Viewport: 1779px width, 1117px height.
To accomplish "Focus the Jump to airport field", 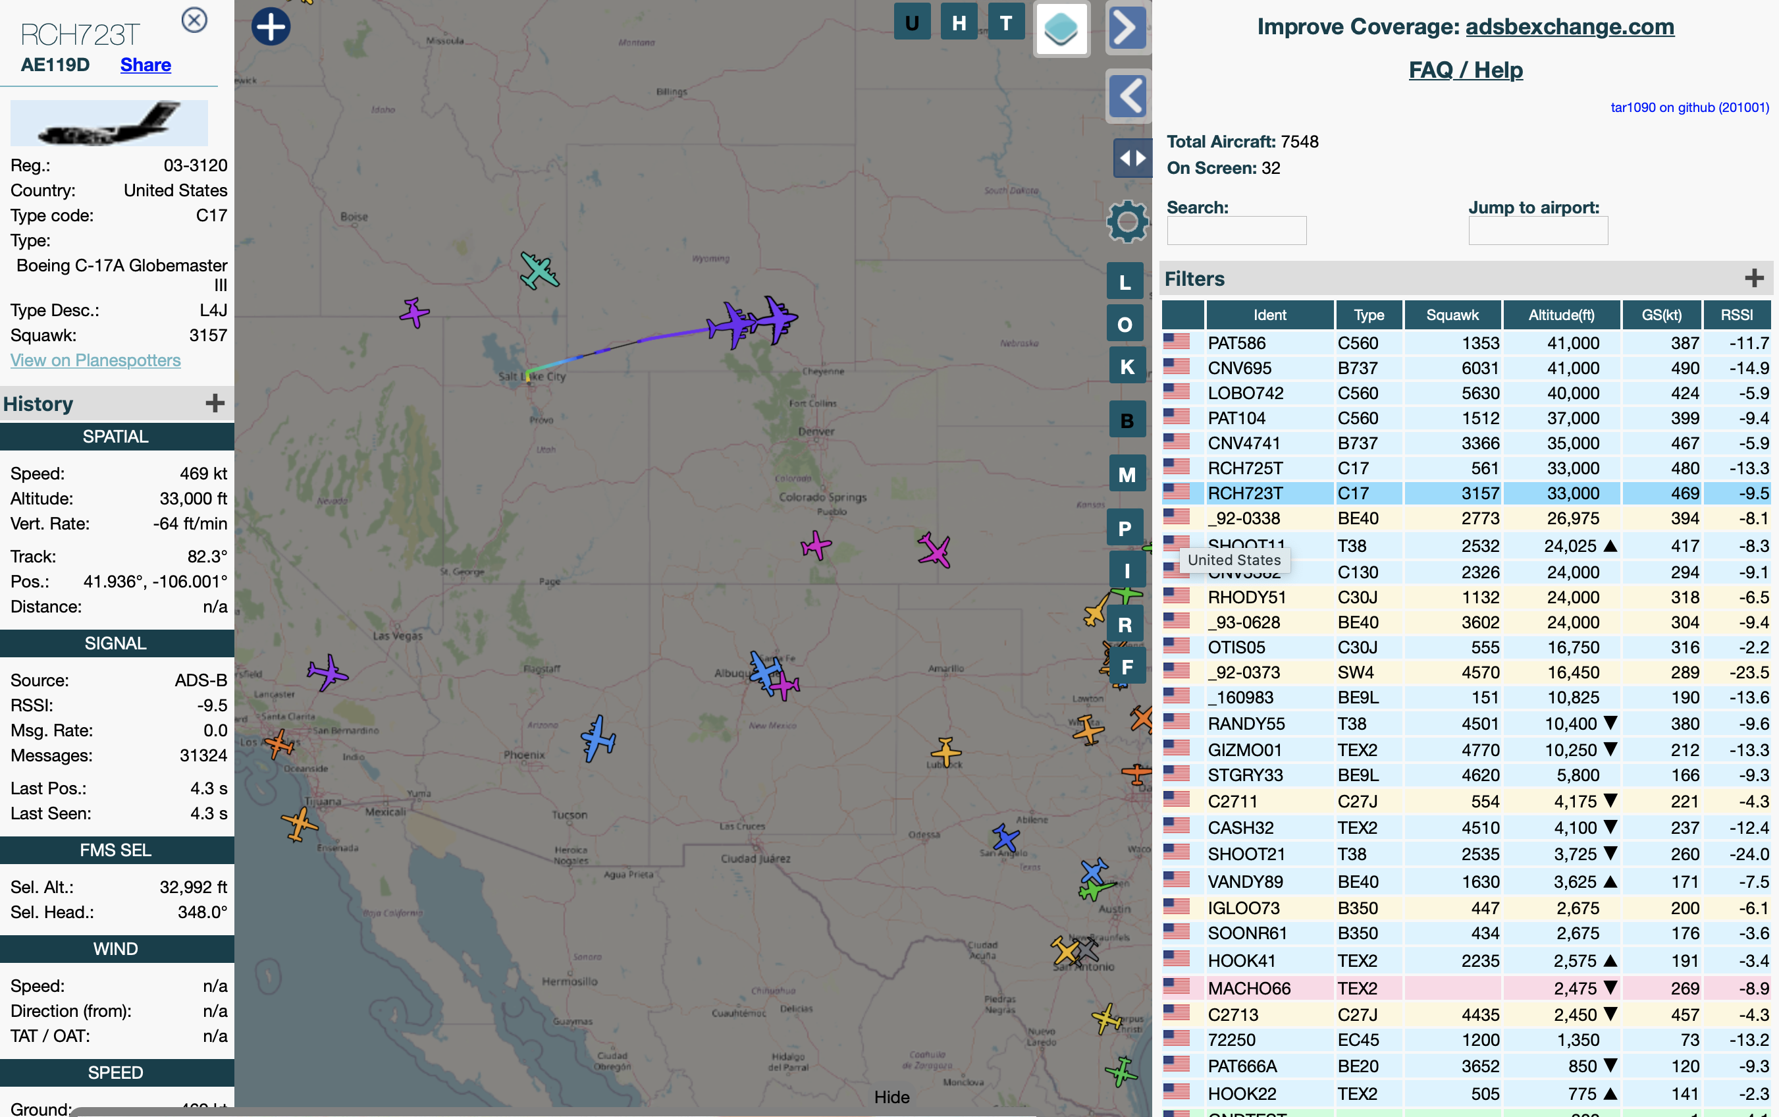I will pos(1537,231).
